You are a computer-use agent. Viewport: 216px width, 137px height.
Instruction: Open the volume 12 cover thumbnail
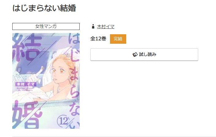pos(46,81)
